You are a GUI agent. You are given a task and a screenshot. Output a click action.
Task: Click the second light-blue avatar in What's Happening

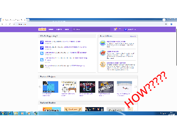[x=42, y=59]
